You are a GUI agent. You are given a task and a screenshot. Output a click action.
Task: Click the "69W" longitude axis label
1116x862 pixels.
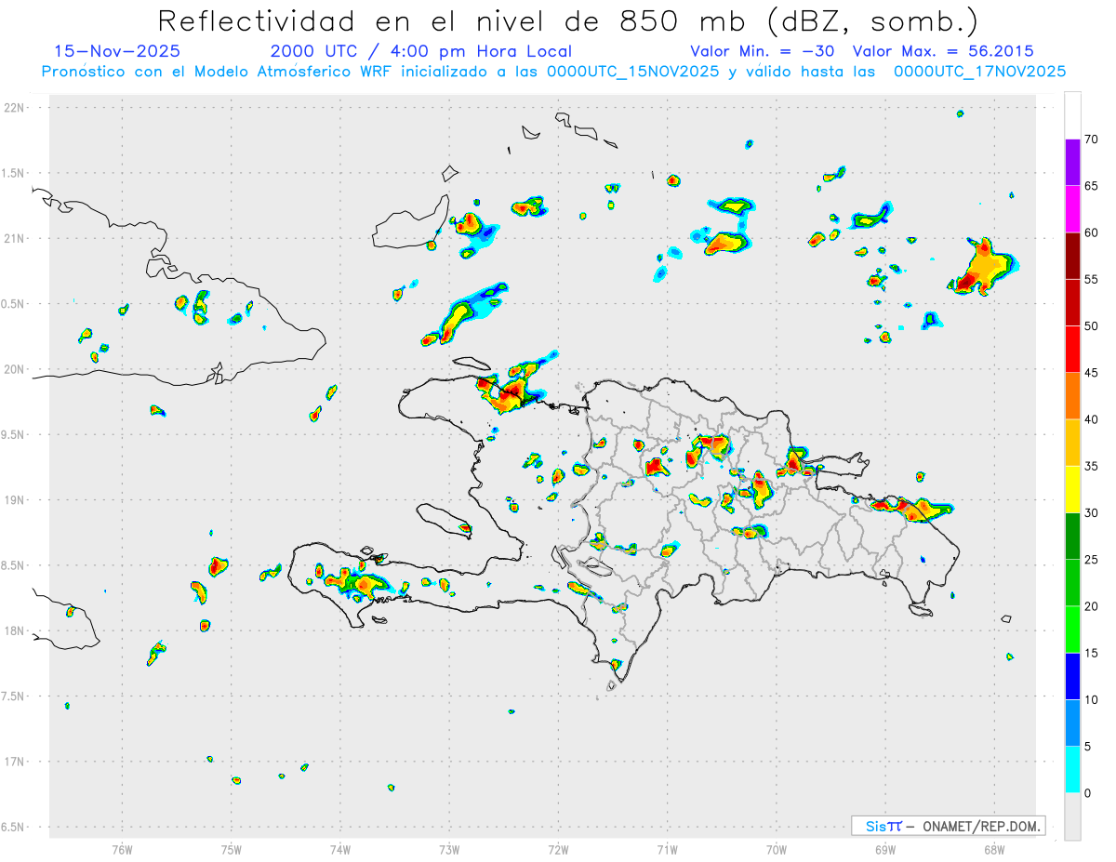[885, 850]
